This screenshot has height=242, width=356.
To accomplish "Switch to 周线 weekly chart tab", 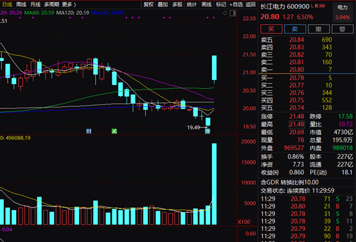I will [x=21, y=4].
